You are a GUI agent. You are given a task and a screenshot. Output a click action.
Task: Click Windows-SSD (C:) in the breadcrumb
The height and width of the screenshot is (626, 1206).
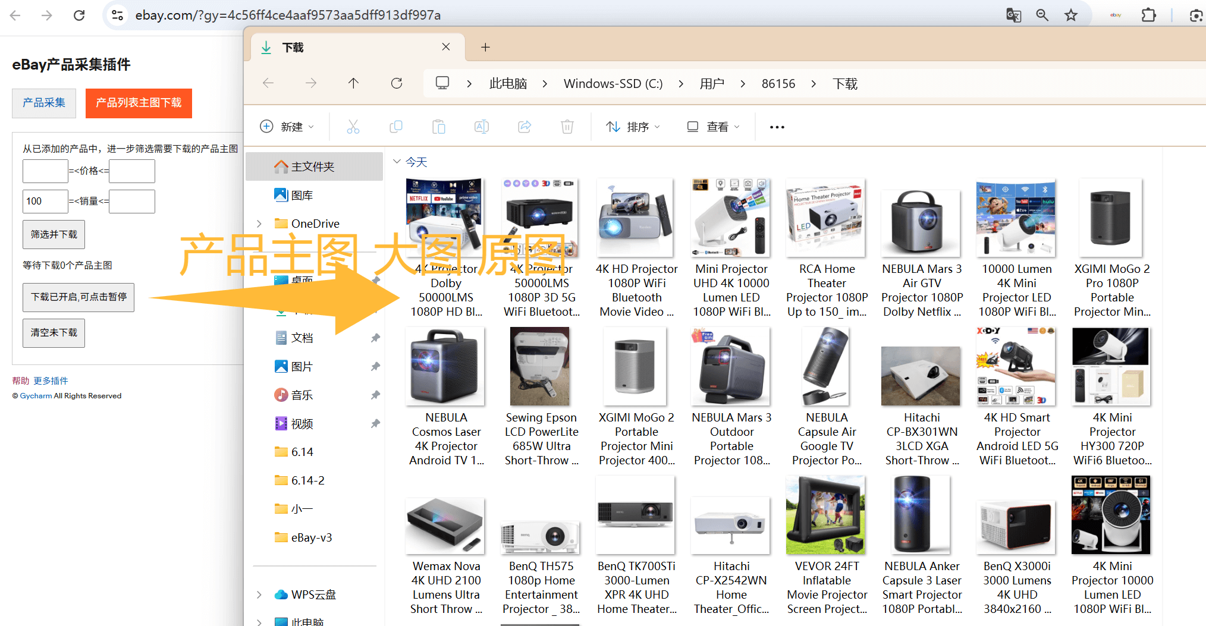click(613, 84)
